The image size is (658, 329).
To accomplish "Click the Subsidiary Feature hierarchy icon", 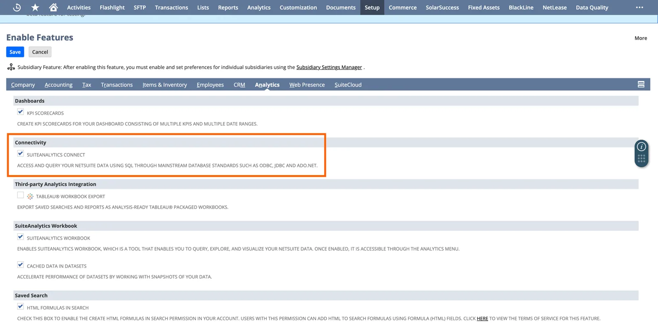I will tap(11, 67).
